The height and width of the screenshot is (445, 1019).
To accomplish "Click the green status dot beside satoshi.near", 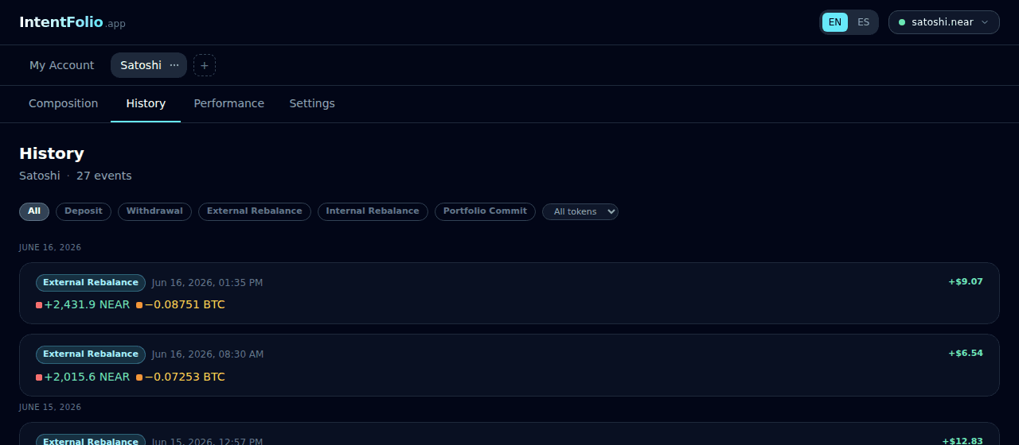I will click(x=902, y=22).
